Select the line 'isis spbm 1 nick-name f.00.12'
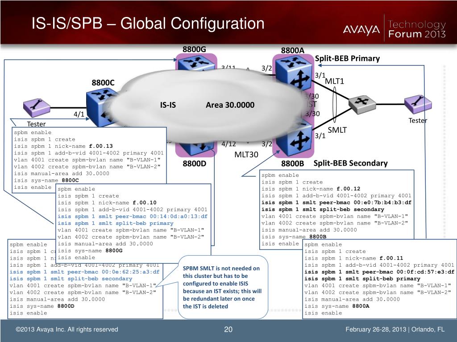Image resolution: width=457 pixels, height=342 pixels. tap(311, 189)
